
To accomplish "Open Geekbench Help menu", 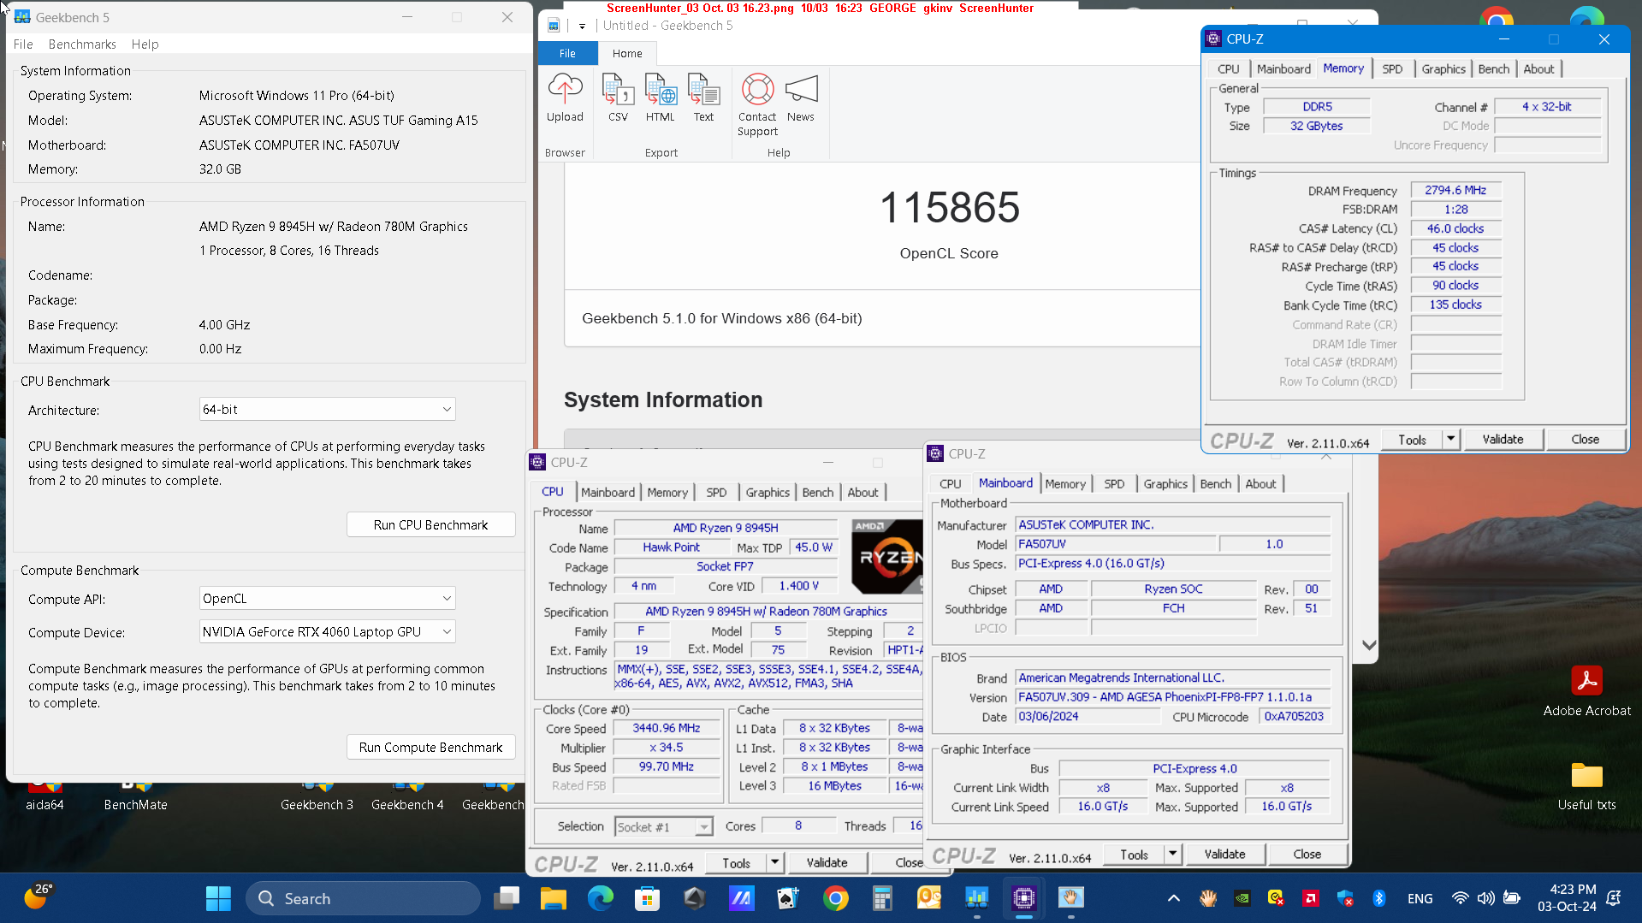I will pos(145,44).
